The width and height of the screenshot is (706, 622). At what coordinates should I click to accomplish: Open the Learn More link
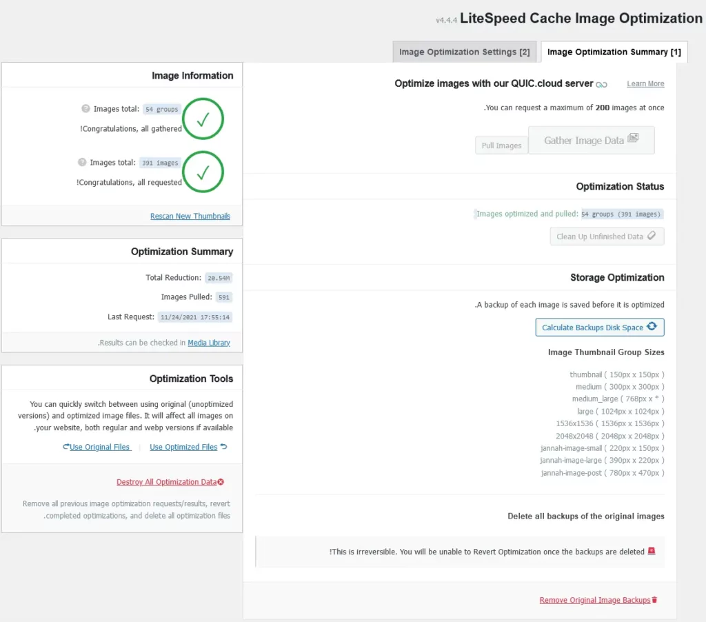(645, 84)
